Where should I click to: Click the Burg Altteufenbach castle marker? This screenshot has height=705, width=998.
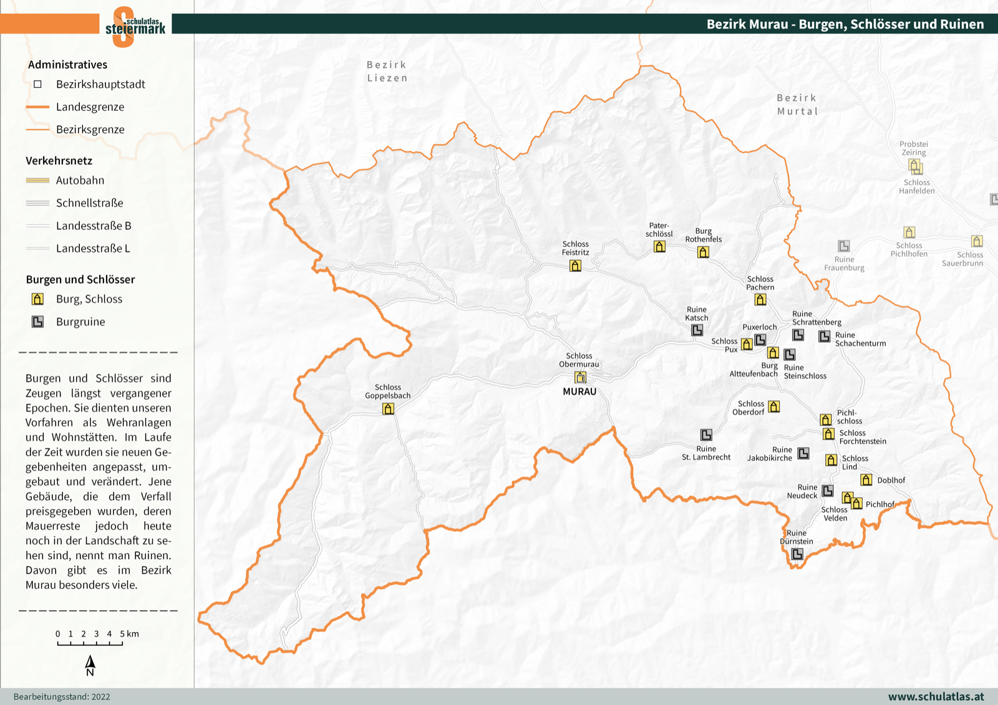(x=773, y=353)
